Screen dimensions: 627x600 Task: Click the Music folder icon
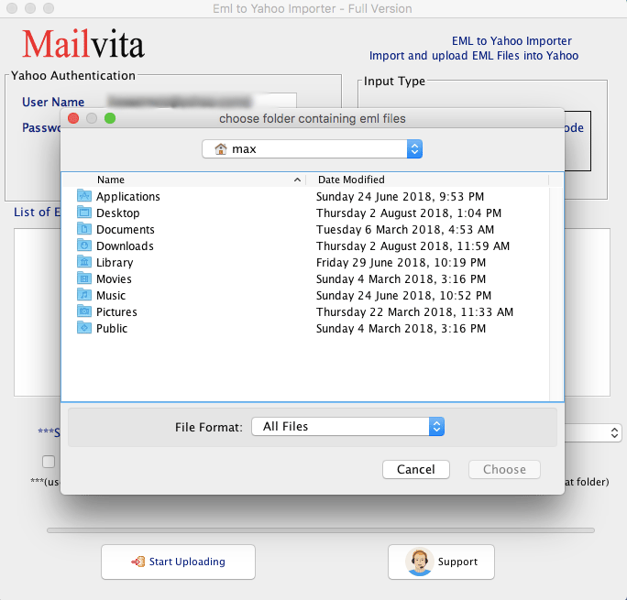coord(84,295)
